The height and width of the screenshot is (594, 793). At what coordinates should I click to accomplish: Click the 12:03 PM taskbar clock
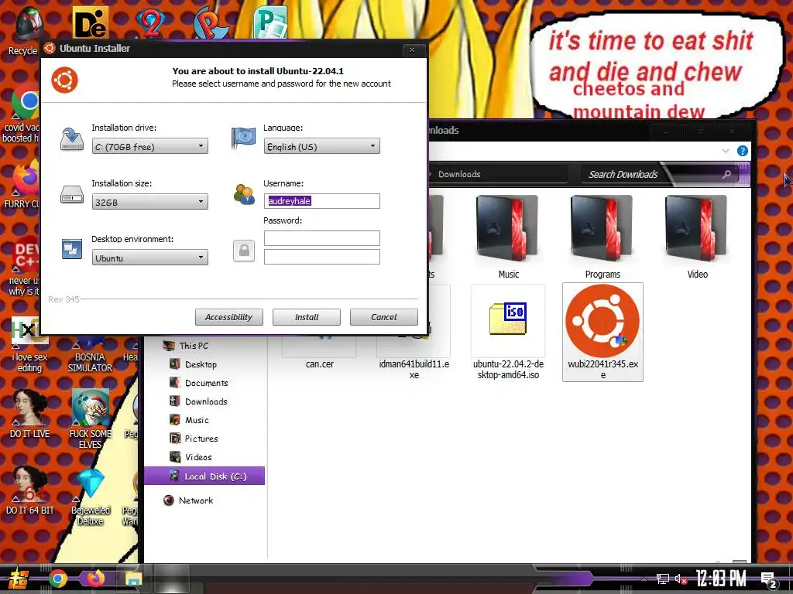[720, 579]
